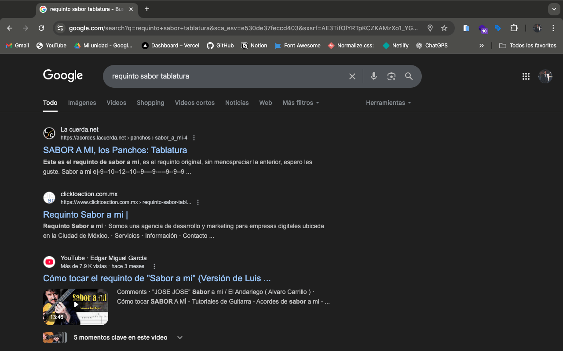This screenshot has height=351, width=563.
Task: Open site information icon in address bar
Action: [x=61, y=28]
